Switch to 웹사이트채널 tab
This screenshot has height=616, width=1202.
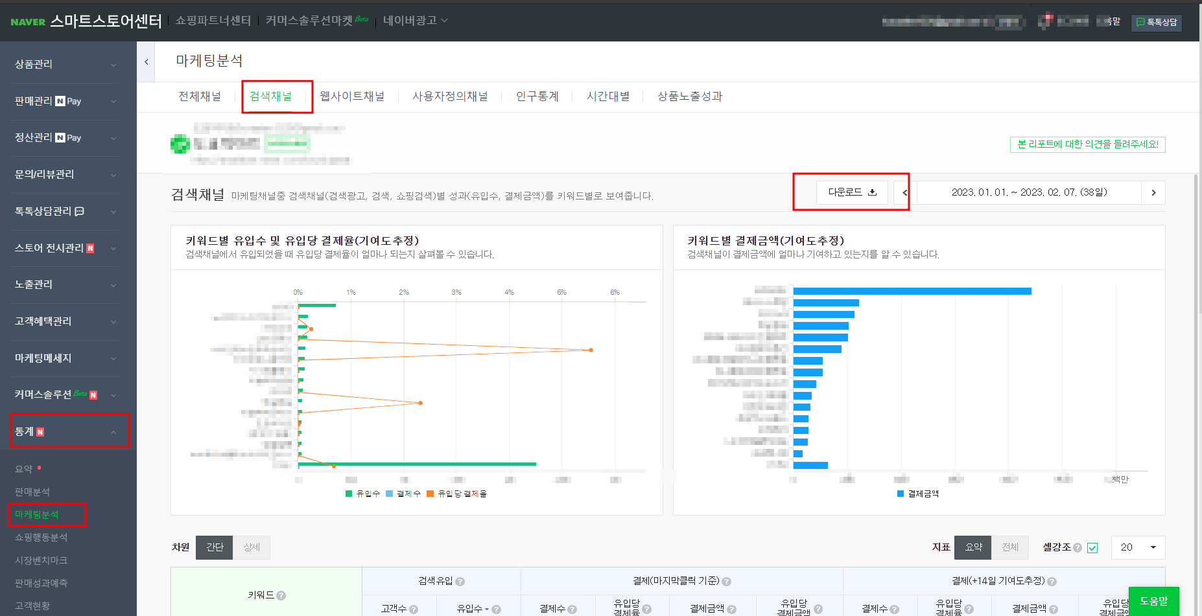352,97
